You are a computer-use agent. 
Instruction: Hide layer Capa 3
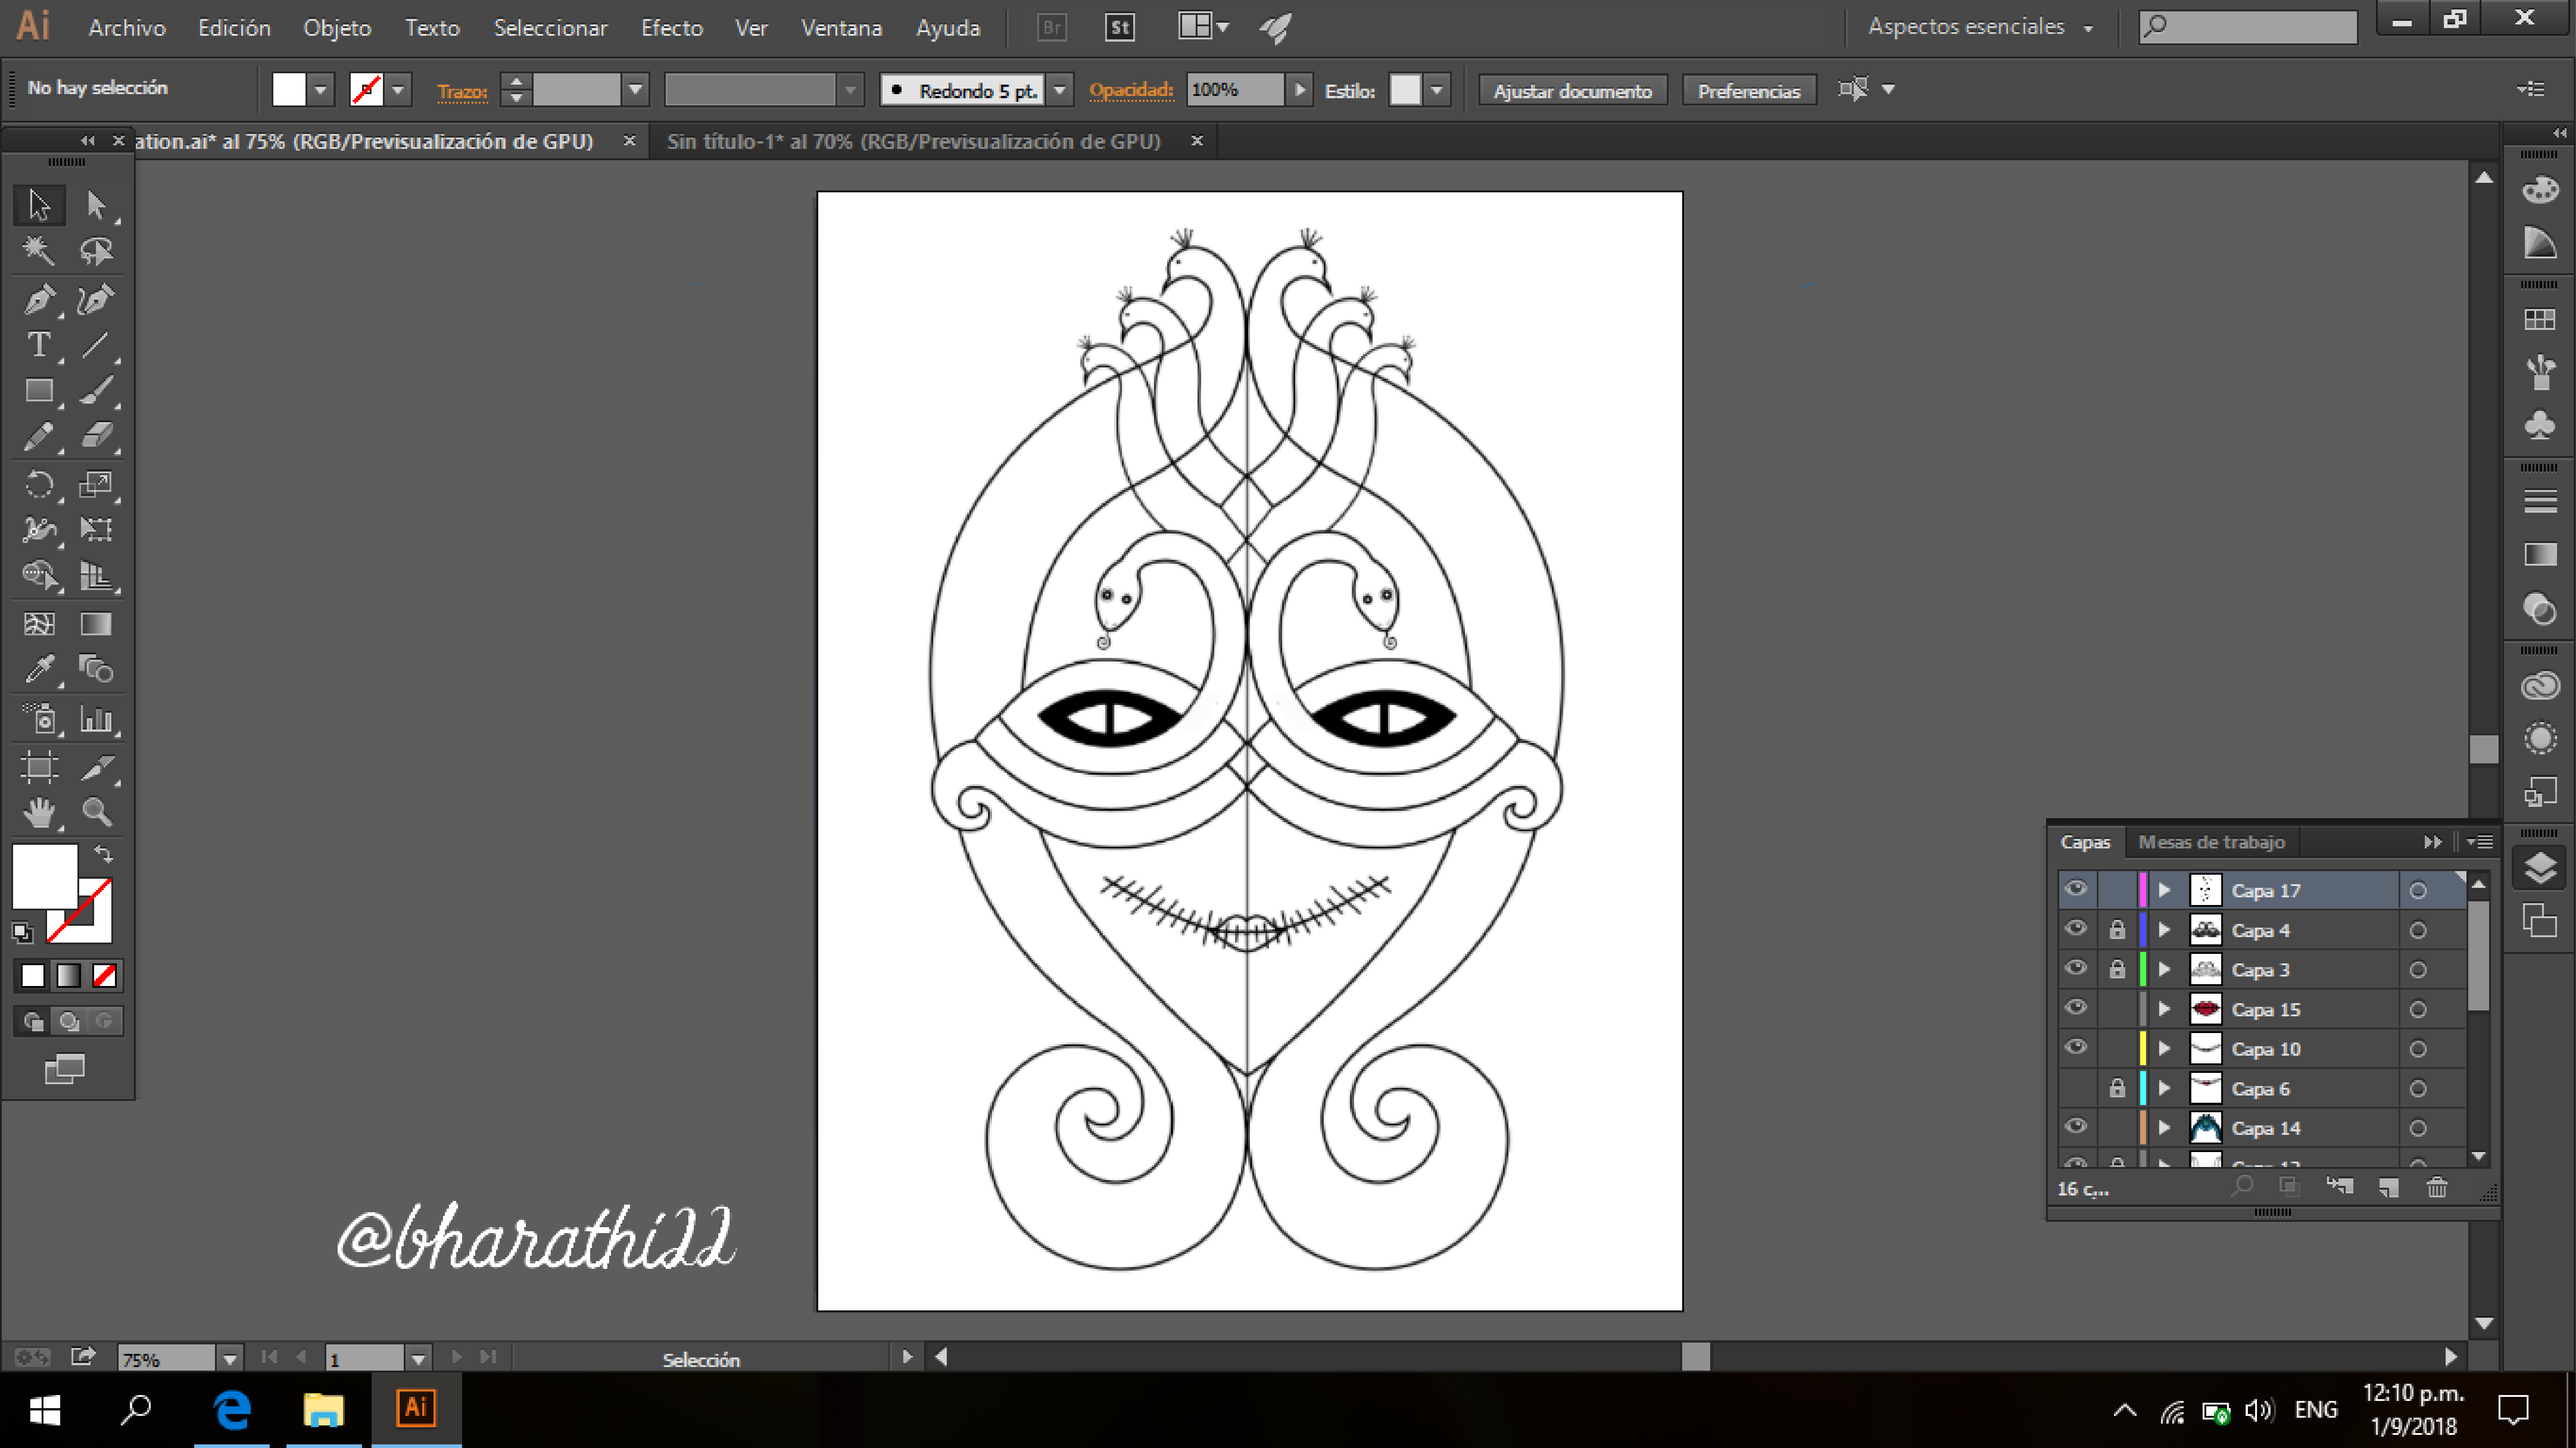pyautogui.click(x=2076, y=968)
